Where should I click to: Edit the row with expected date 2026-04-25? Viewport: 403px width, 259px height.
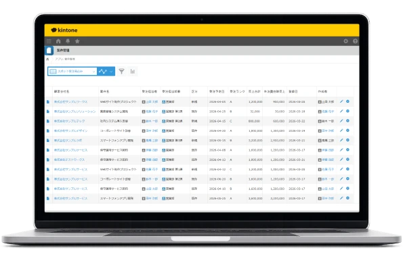pos(341,112)
